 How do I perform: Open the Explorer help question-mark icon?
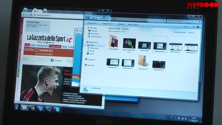198,27
